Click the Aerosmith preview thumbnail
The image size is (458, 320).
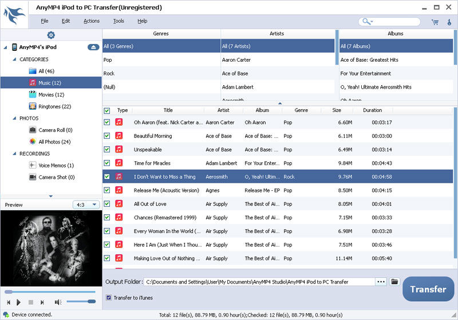click(51, 248)
